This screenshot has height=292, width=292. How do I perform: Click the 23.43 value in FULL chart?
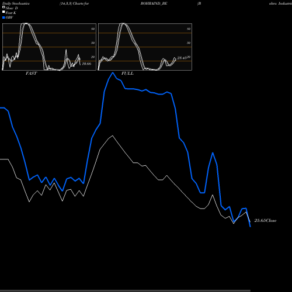pos(182,58)
